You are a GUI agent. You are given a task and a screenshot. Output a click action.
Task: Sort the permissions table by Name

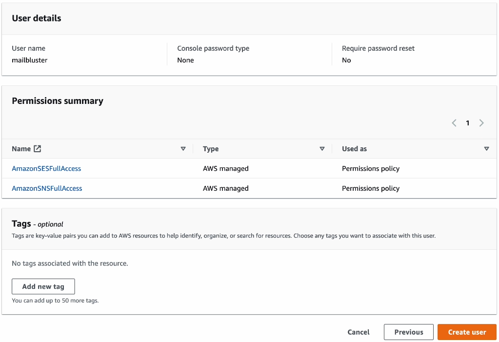tap(21, 148)
